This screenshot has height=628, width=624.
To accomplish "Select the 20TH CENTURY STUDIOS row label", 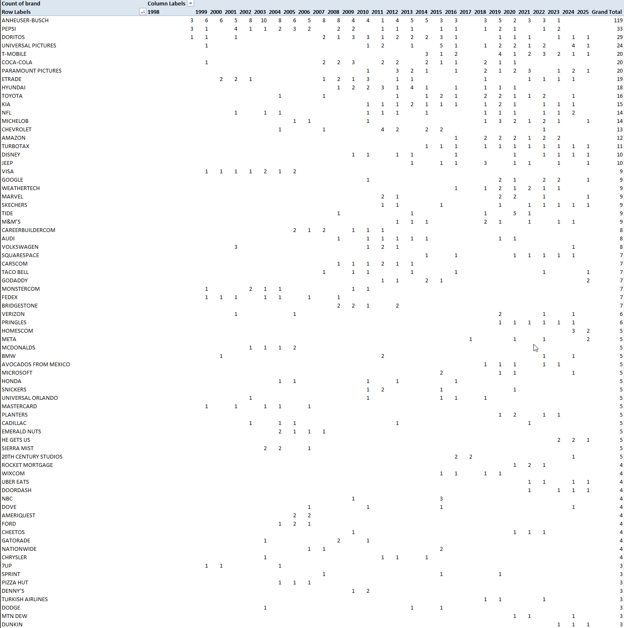I will 32,456.
